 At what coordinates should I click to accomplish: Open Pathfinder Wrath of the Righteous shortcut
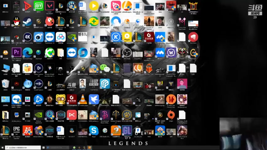tap(182, 115)
